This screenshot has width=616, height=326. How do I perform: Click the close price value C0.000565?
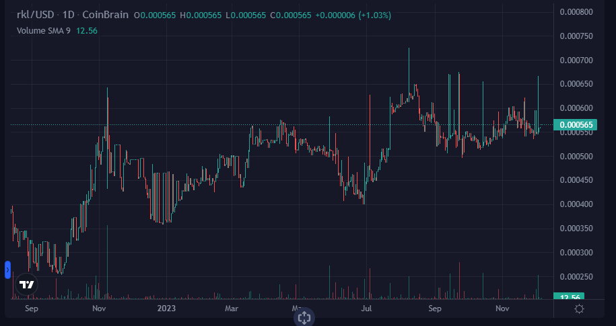[291, 15]
